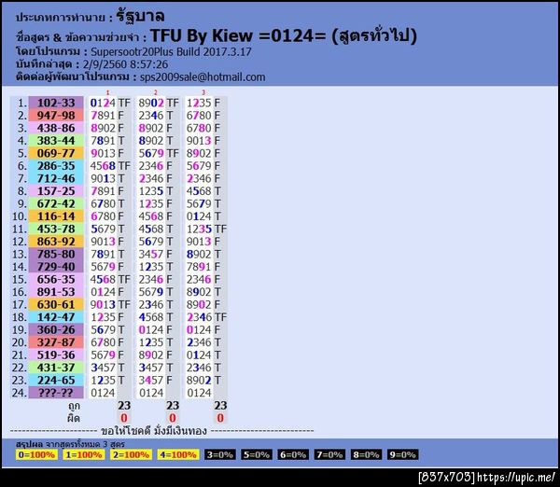Viewport: 560px width, 487px height.
Task: Click the yellow 2=100% summary box
Action: [131, 455]
